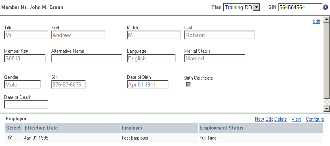The width and height of the screenshot is (330, 146).
Task: Toggle the Birth Certificate checkbox
Action: (188, 84)
